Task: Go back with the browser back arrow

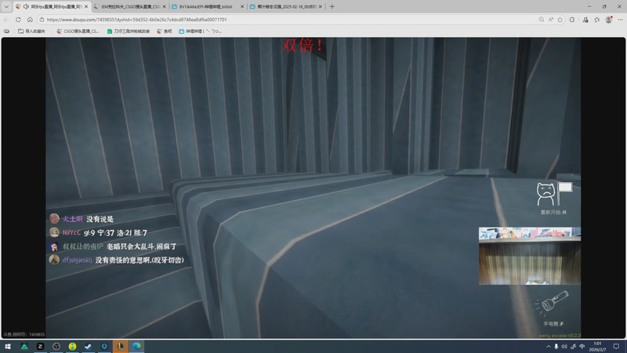Action: [x=6, y=19]
